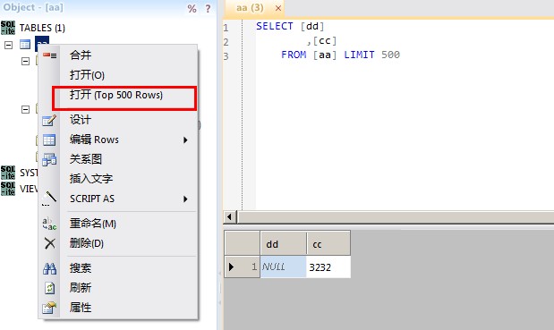Click the design icon next to 设计
The width and height of the screenshot is (554, 330).
coord(49,121)
